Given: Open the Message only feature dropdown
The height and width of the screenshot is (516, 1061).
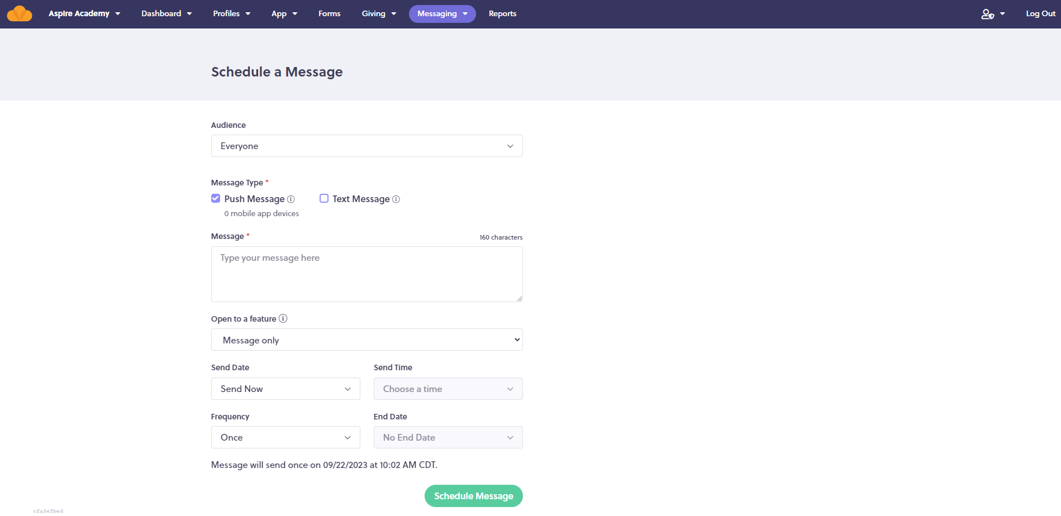Looking at the screenshot, I should (x=367, y=340).
